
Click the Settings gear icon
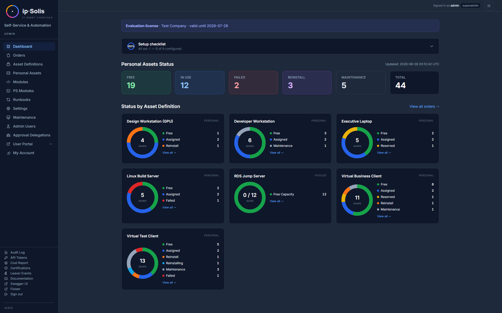[8, 109]
